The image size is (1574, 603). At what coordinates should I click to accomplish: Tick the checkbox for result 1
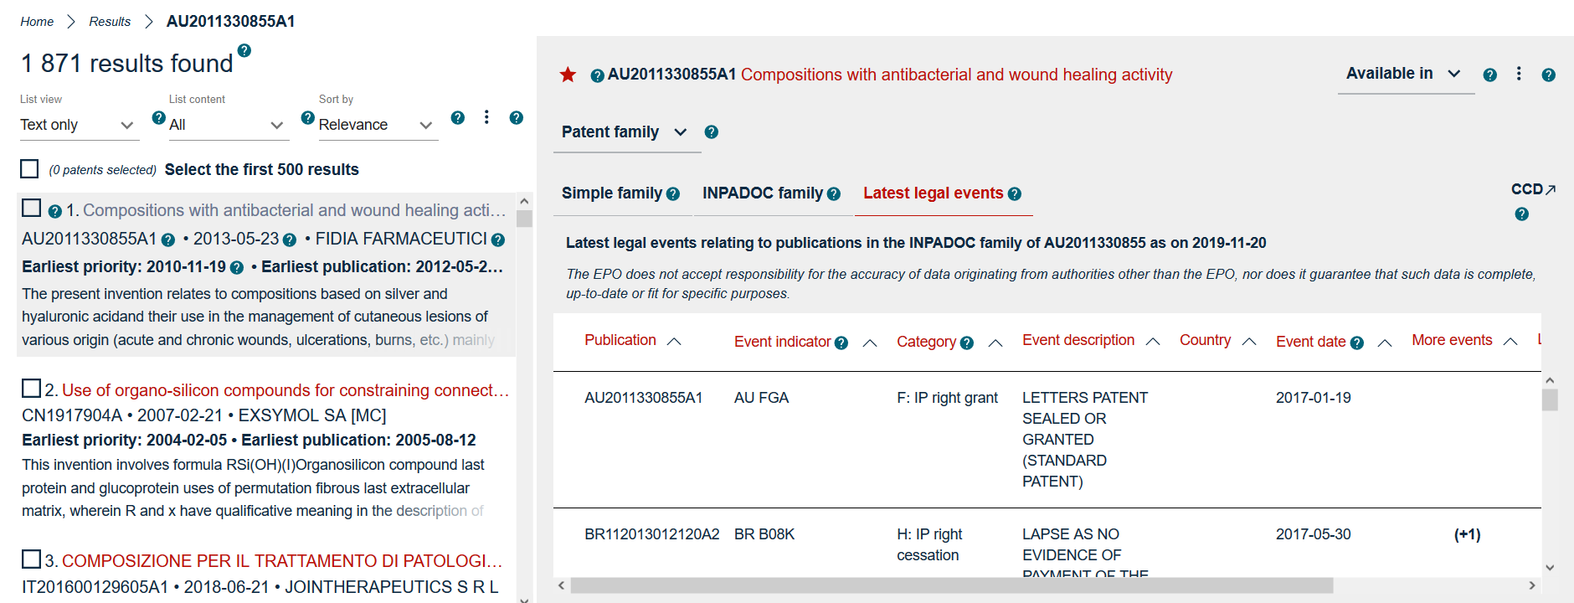[31, 208]
